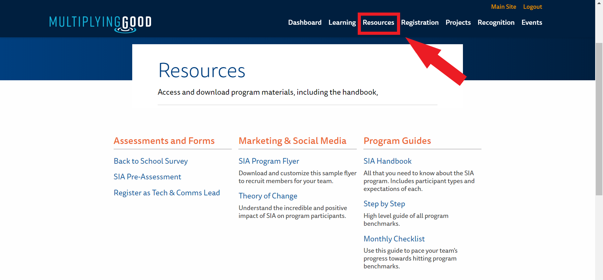The height and width of the screenshot is (280, 603).
Task: Open the Theory of Change link
Action: 268,196
